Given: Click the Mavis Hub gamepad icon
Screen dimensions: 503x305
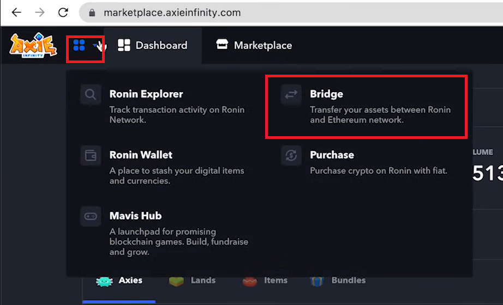Looking at the screenshot, I should coord(91,216).
